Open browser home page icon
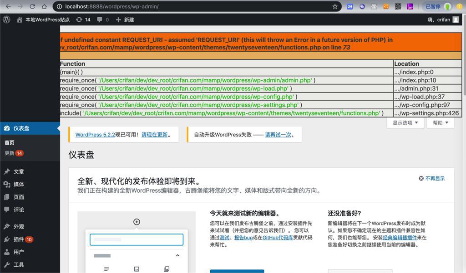 tap(44, 6)
